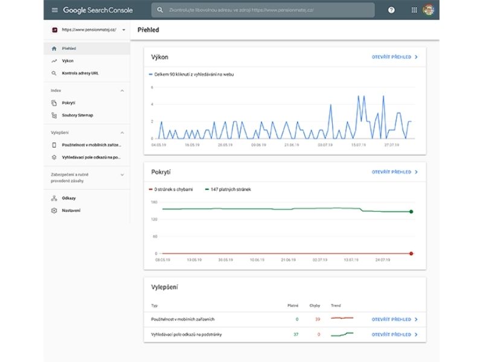Click arrow in Vyhledávací pole odkazů row
483x362 pixels.
[416, 335]
